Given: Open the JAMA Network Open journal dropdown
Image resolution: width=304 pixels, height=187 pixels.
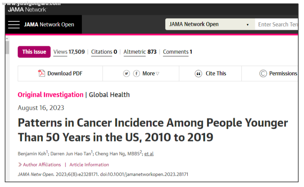Looking at the screenshot, I should click(210, 24).
